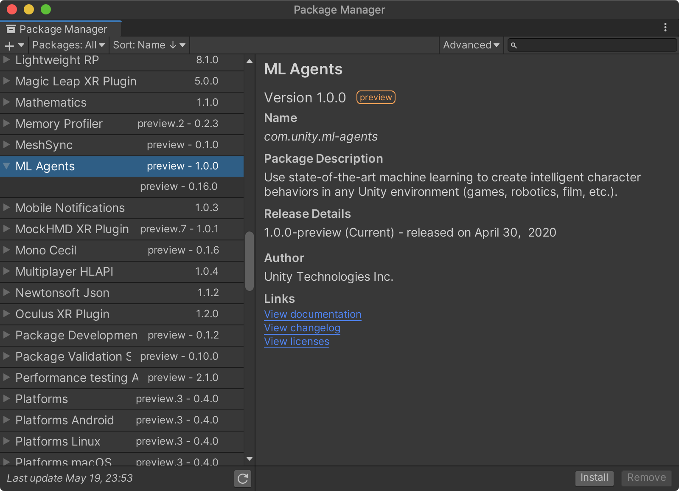Select the ML Agents package row
The image size is (679, 491).
[122, 166]
